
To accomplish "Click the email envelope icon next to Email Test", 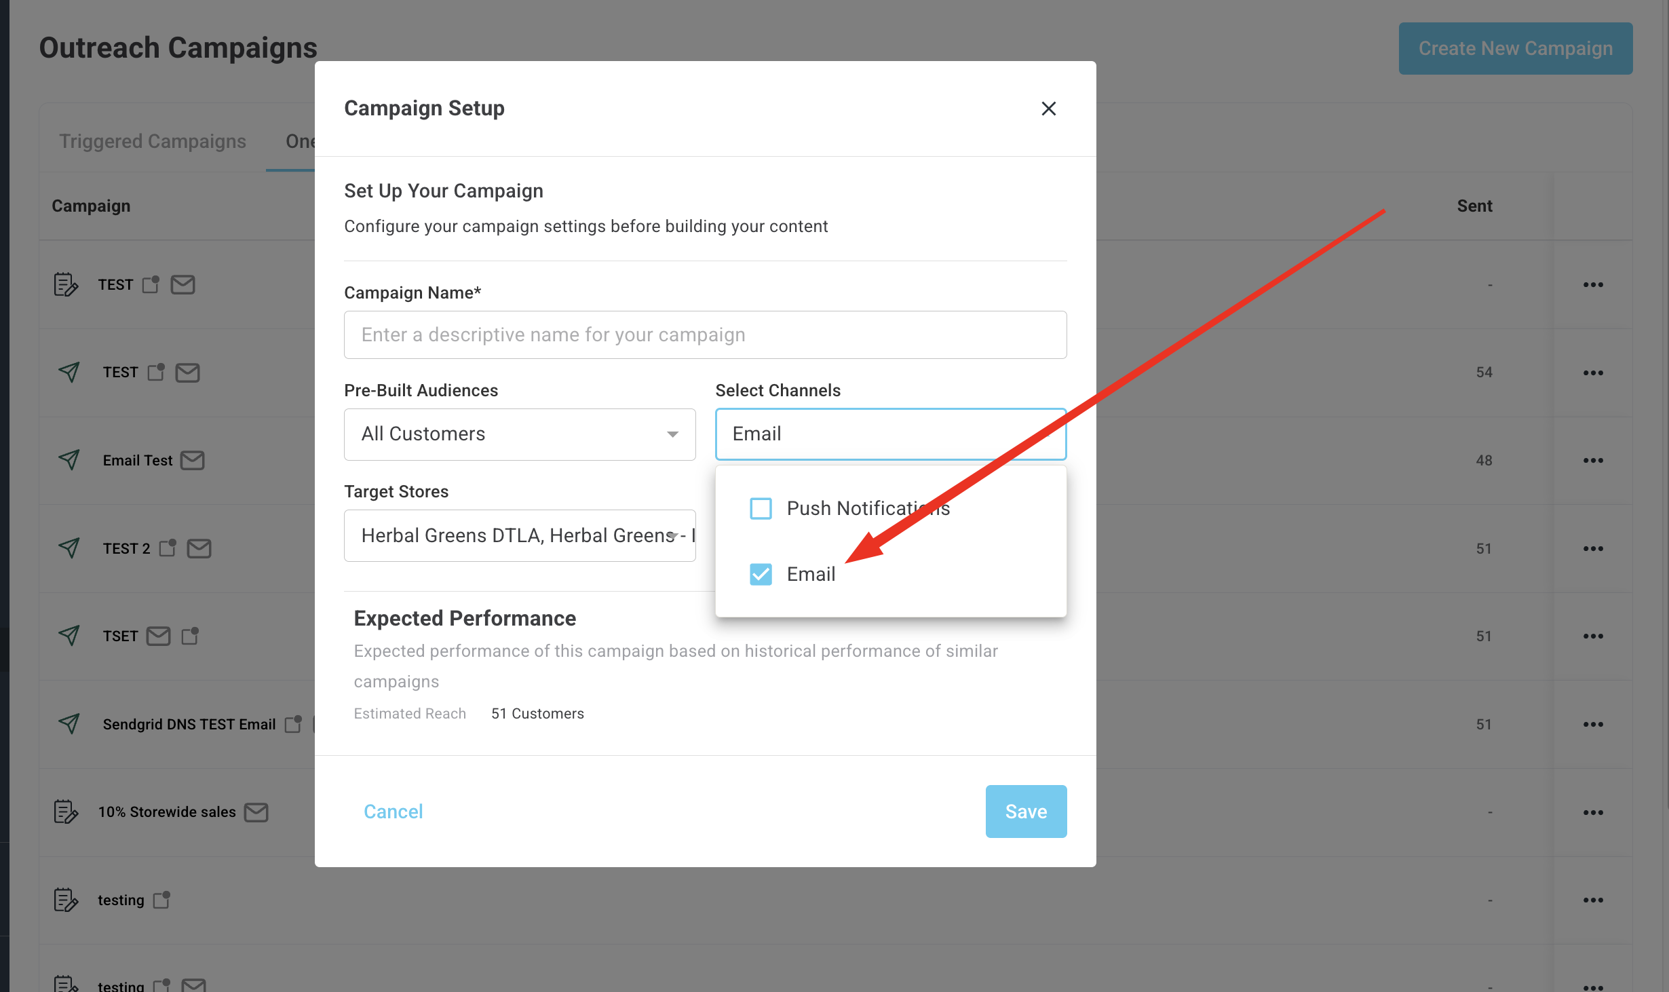I will pyautogui.click(x=193, y=461).
